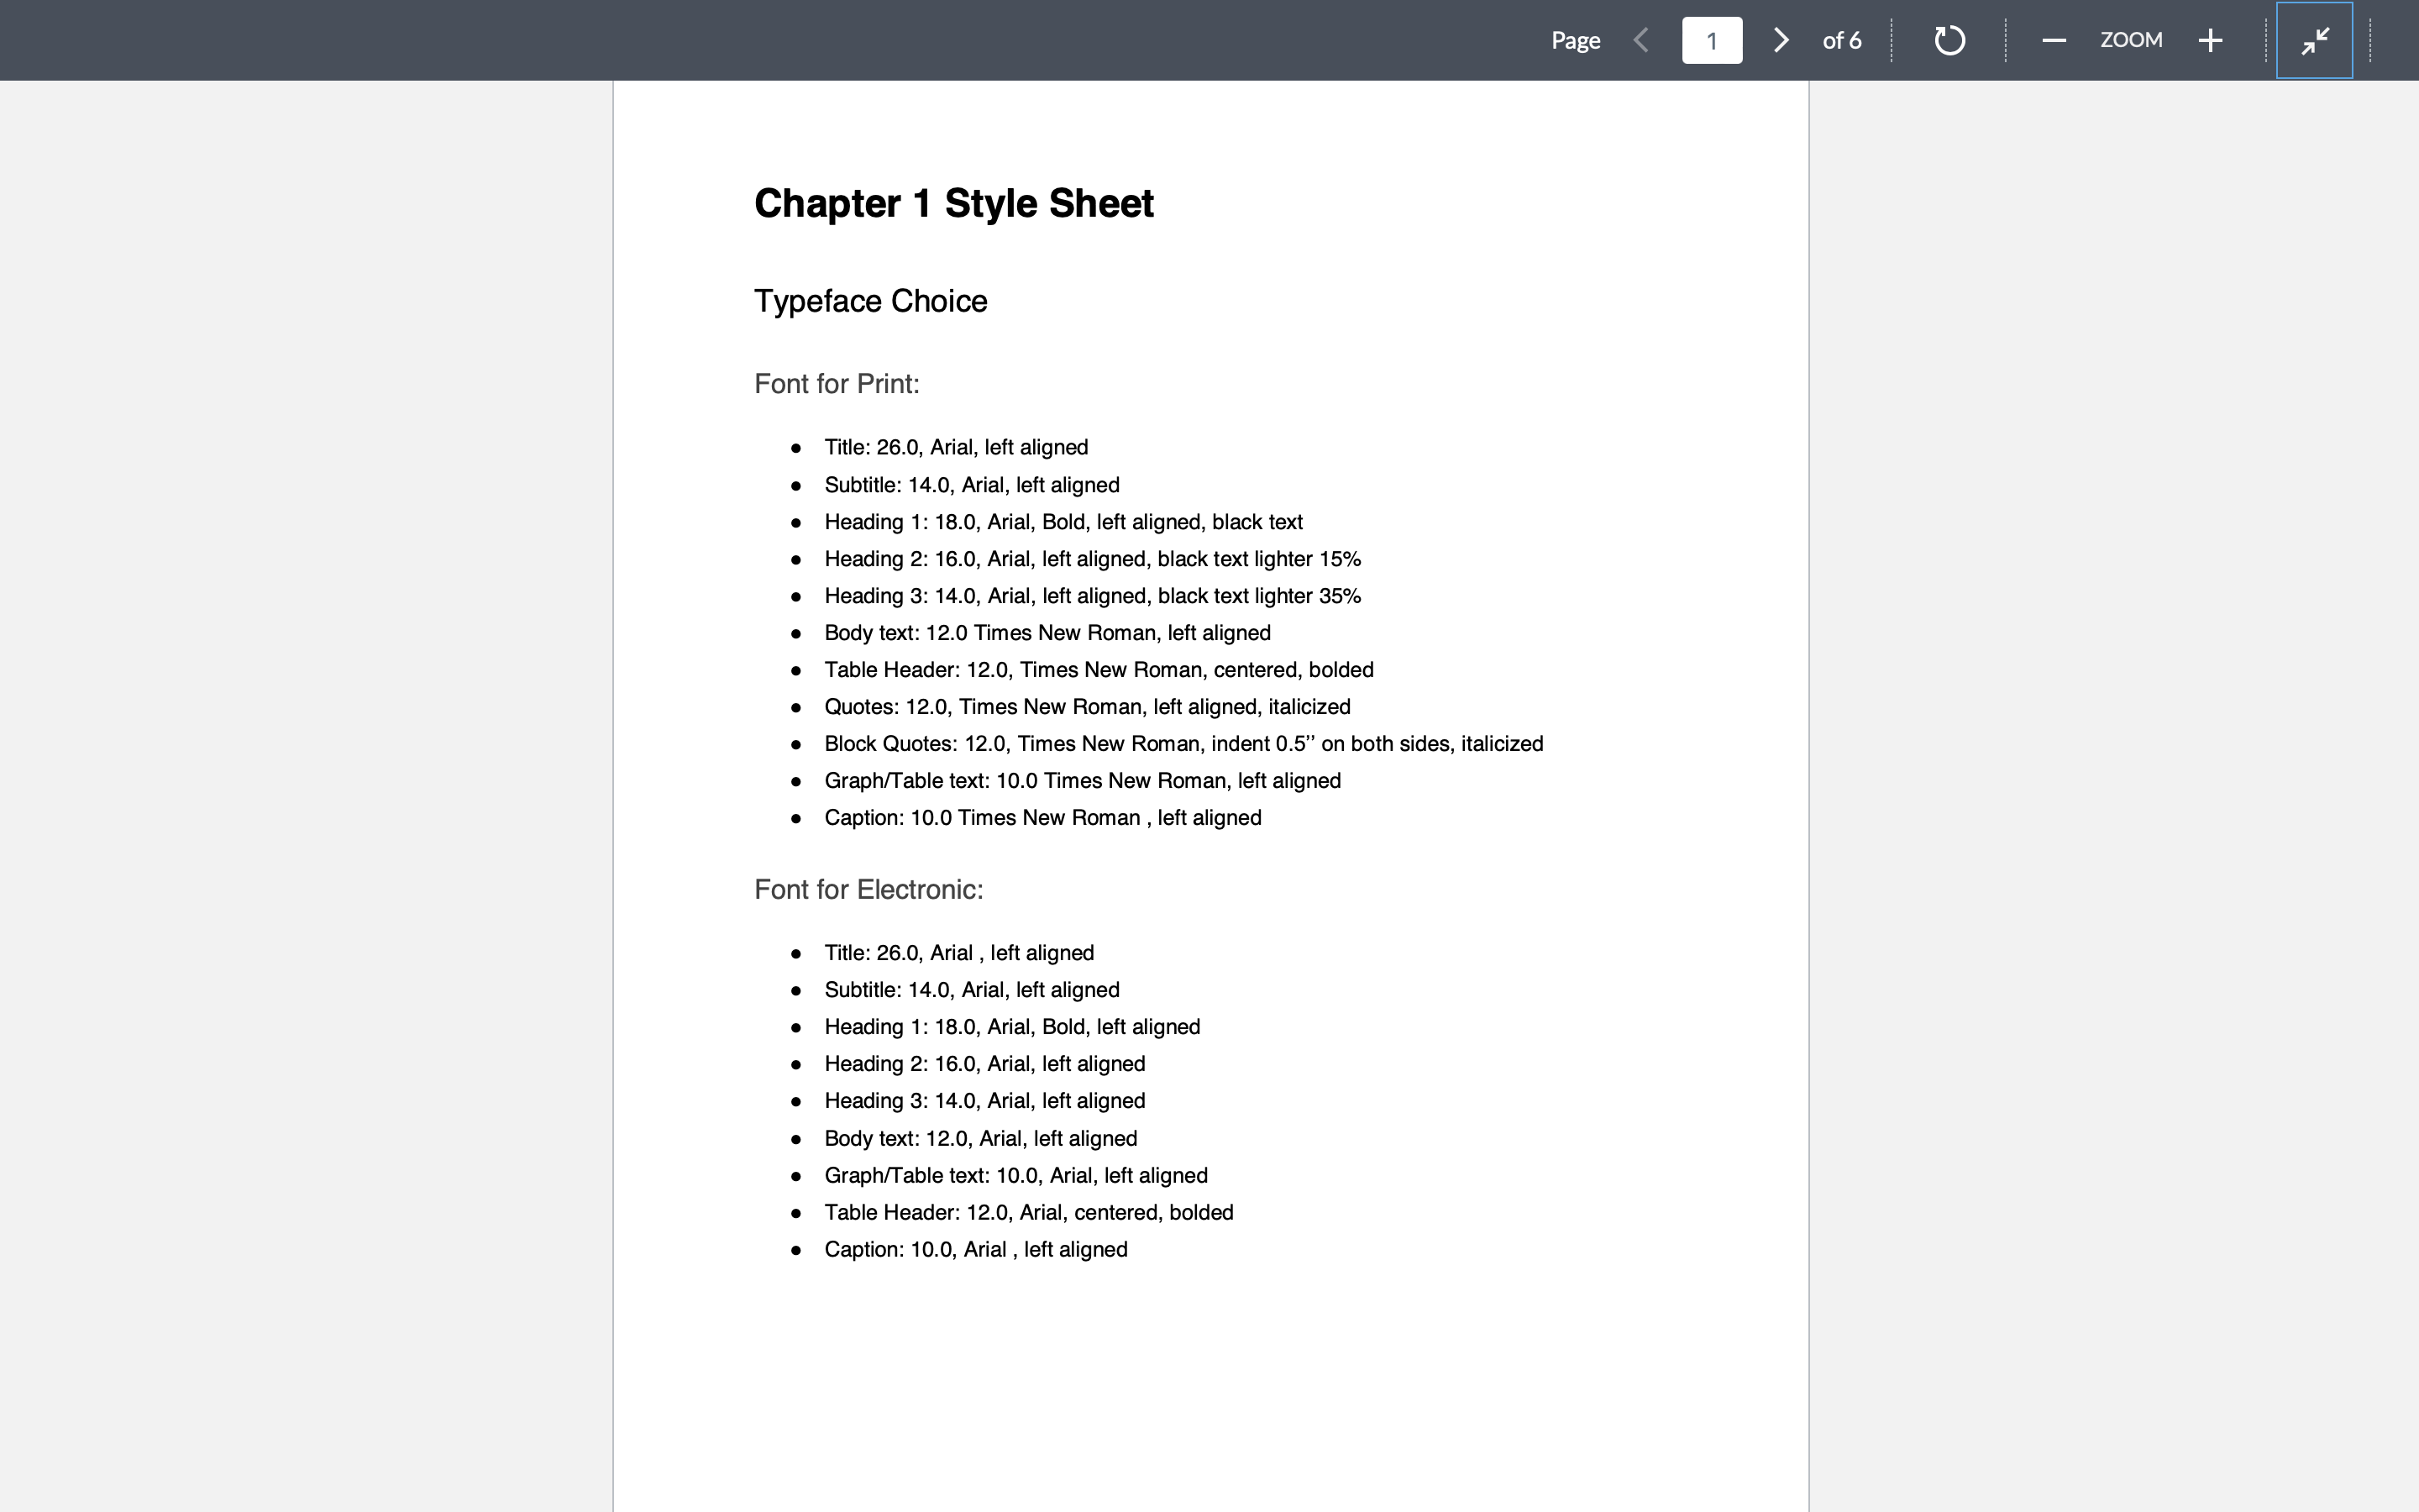Select the 'Block Quotes' bullet item
Viewport: 2419px width, 1512px height.
point(1183,743)
